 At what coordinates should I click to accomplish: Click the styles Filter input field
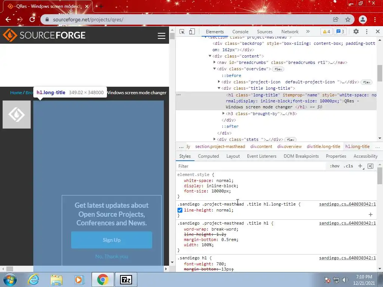251,166
